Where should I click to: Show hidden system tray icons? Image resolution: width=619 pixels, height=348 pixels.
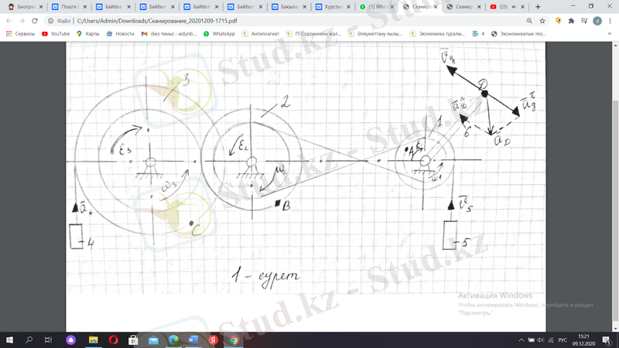tap(522, 340)
